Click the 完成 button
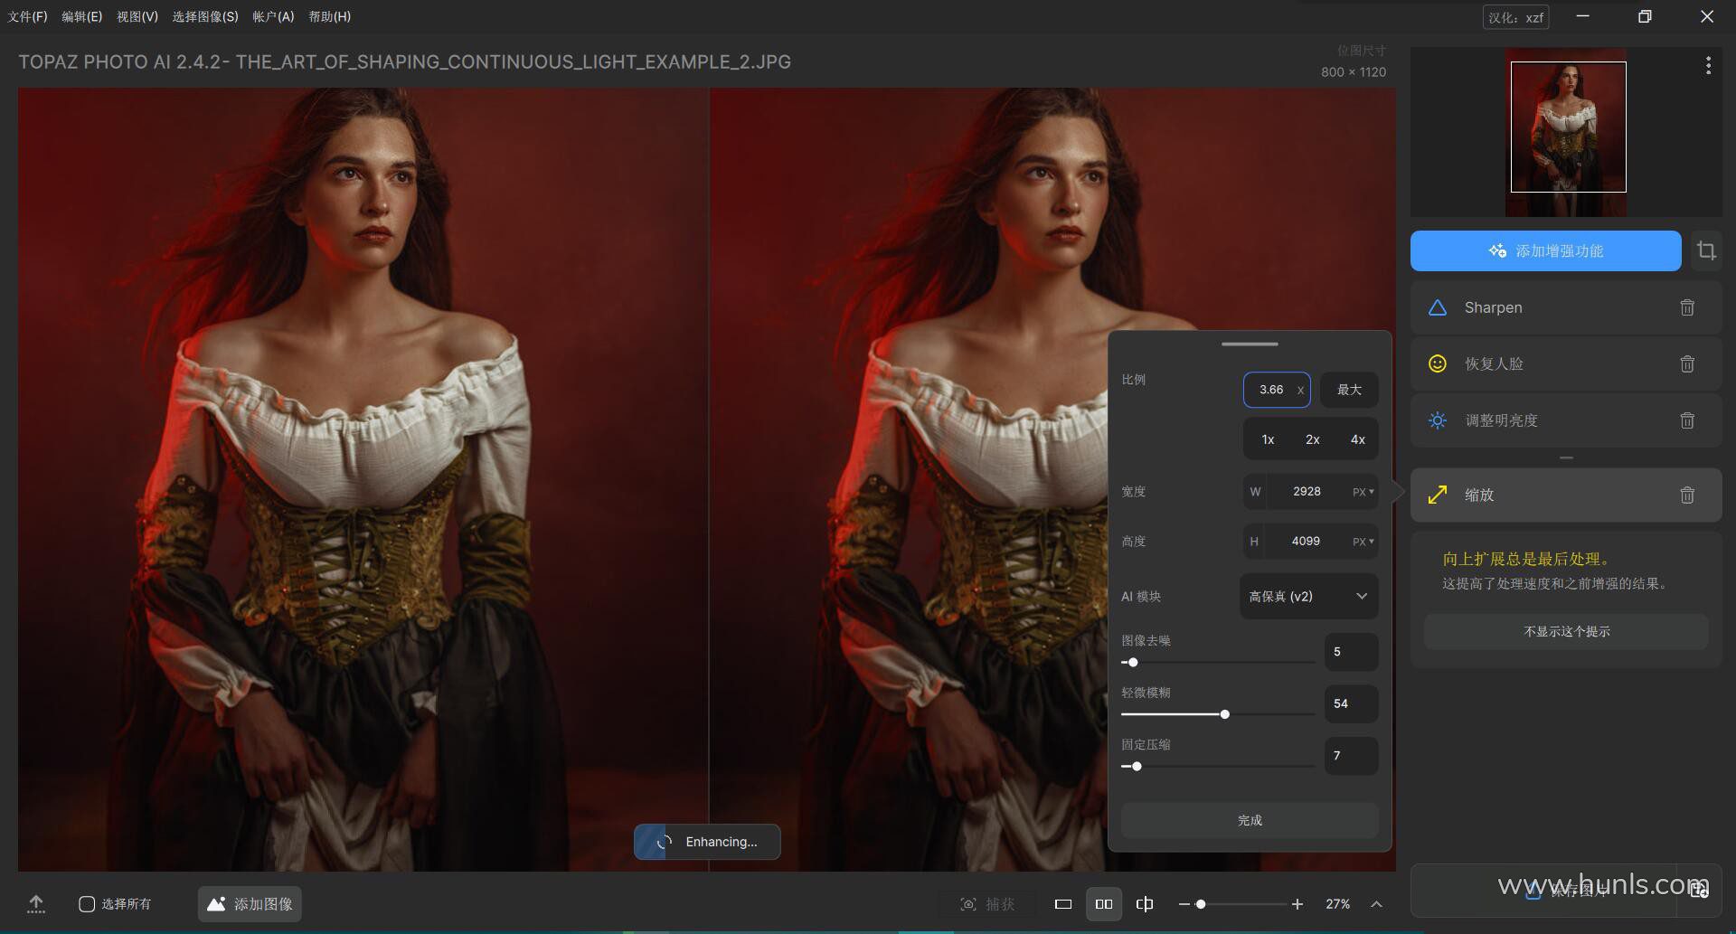1736x934 pixels. pos(1250,820)
